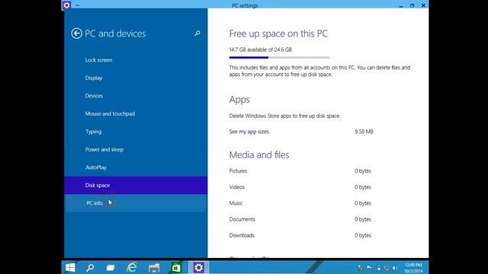Screen dimensions: 488x274
Task: Click the 14.7 GB available of 24.6 GB text
Action: [261, 49]
